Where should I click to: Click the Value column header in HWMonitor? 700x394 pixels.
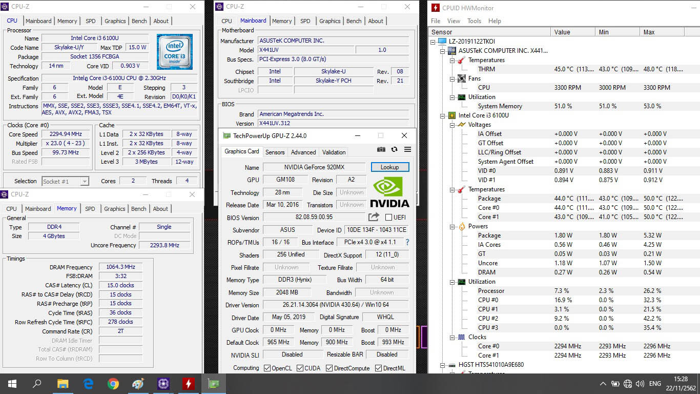click(573, 32)
